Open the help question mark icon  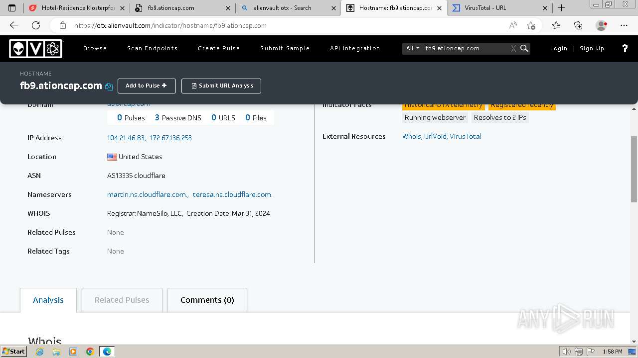tap(625, 48)
